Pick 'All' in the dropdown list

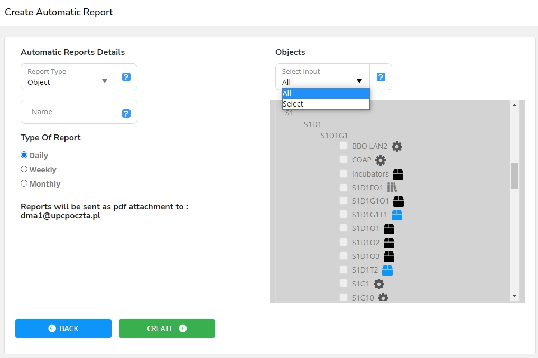pos(326,93)
